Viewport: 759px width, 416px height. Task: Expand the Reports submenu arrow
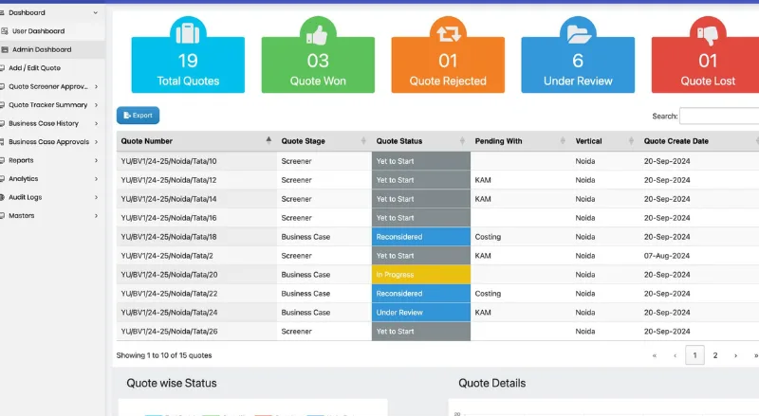tap(97, 160)
